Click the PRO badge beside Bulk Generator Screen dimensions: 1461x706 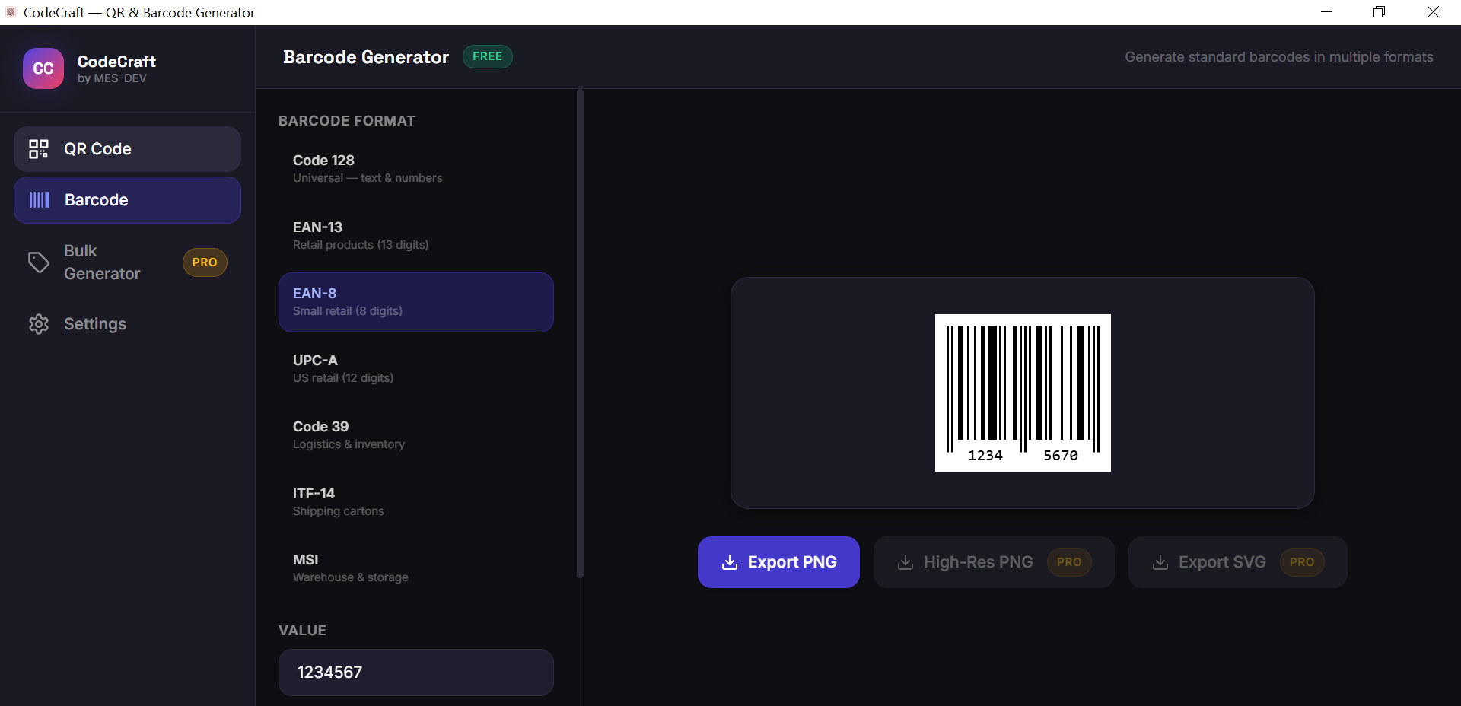(205, 262)
